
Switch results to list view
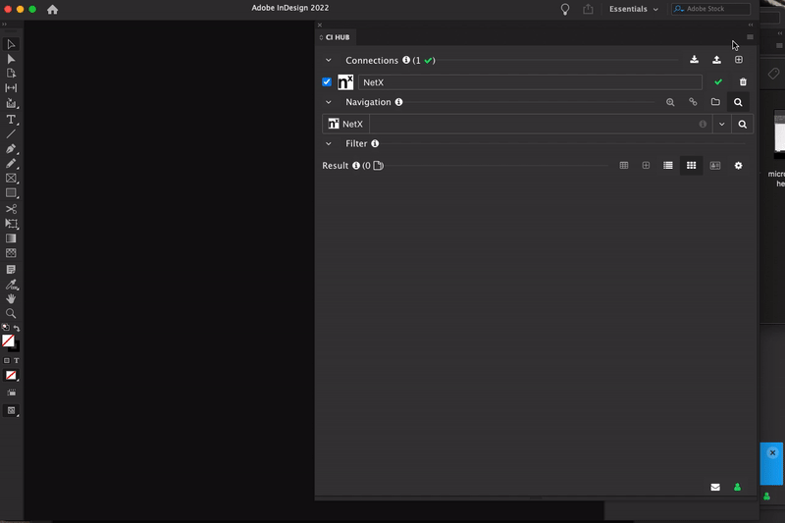(668, 166)
